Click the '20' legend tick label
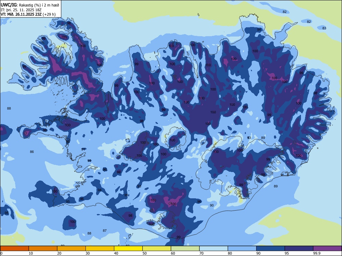The image size is (342, 256). pos(59,253)
